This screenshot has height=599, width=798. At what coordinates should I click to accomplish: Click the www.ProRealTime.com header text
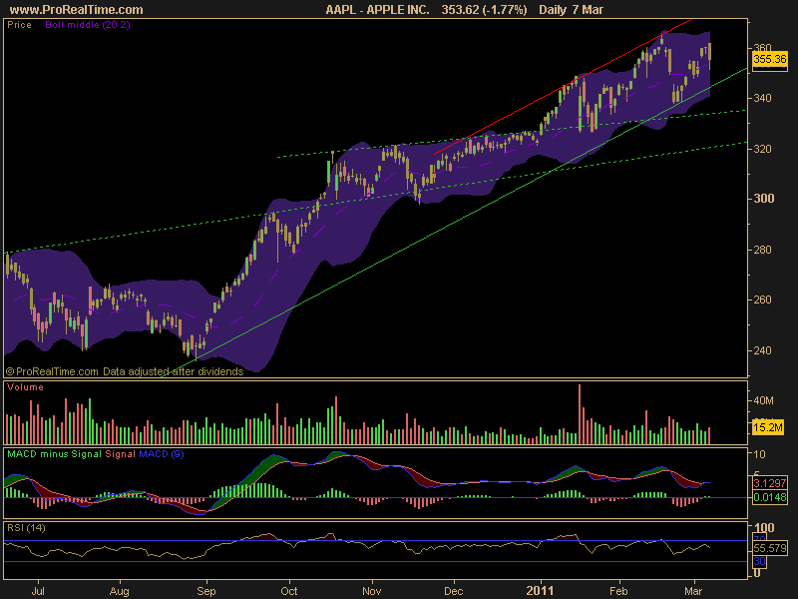tap(77, 10)
